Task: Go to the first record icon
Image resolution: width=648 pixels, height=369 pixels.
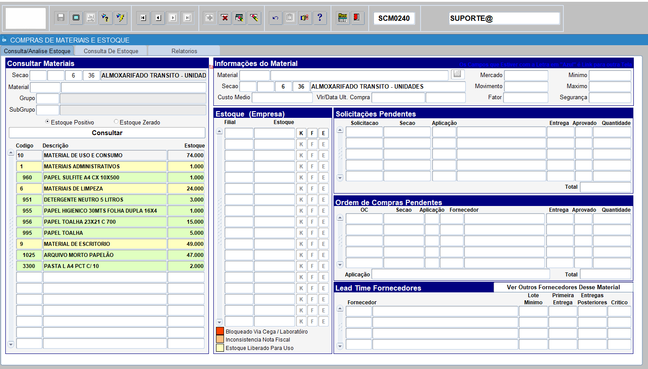Action: tap(143, 18)
